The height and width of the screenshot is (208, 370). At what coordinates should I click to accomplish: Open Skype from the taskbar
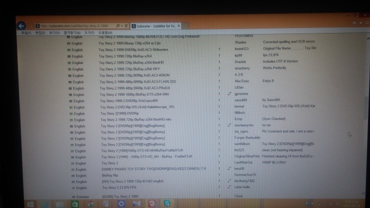click(x=167, y=203)
